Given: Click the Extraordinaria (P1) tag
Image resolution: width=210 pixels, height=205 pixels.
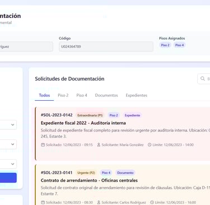Looking at the screenshot, I should tap(90, 115).
